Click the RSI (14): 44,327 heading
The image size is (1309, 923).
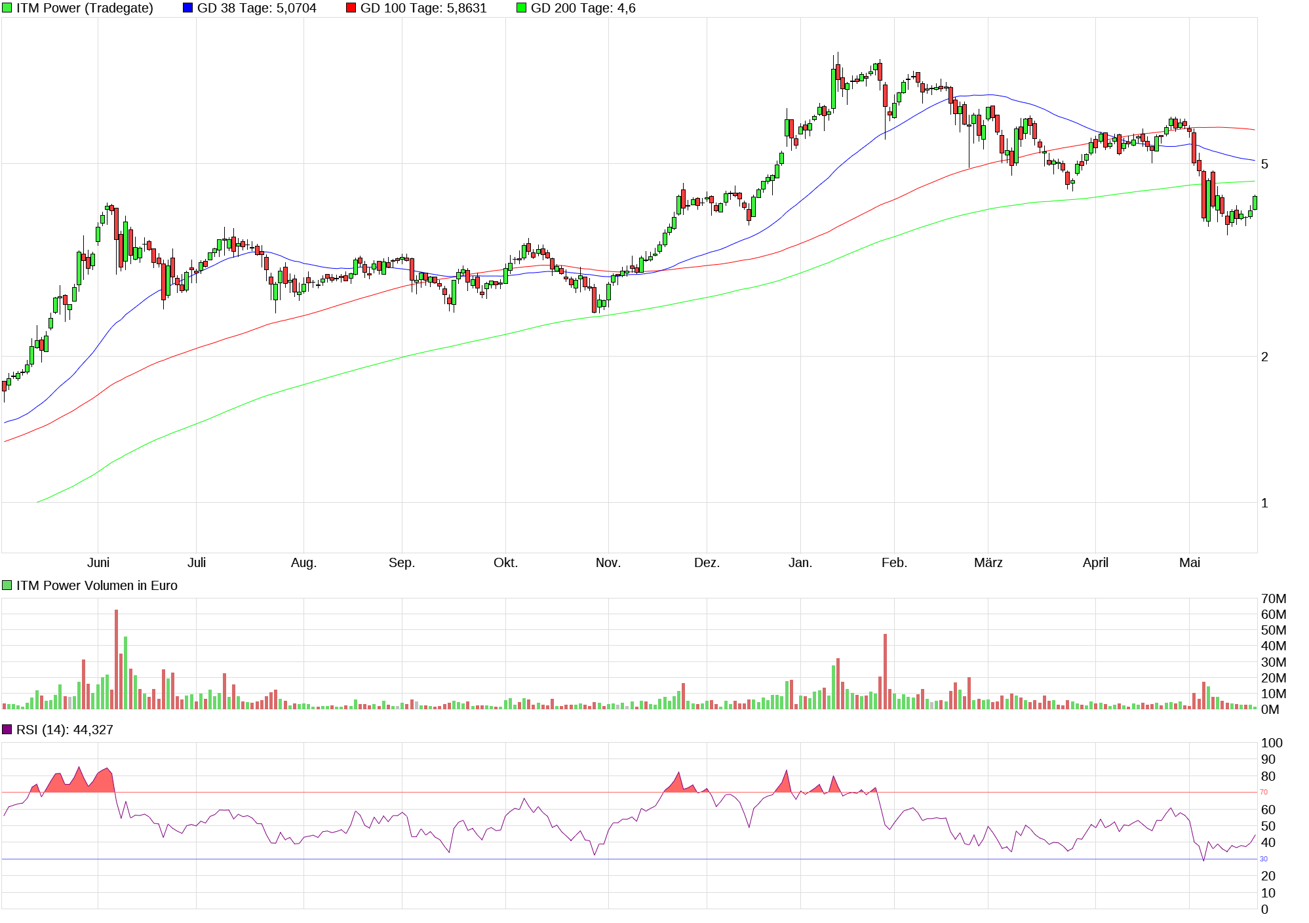tap(64, 730)
